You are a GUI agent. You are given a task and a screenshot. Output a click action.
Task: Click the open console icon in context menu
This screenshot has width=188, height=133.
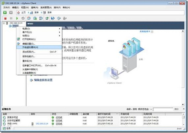[18, 39]
